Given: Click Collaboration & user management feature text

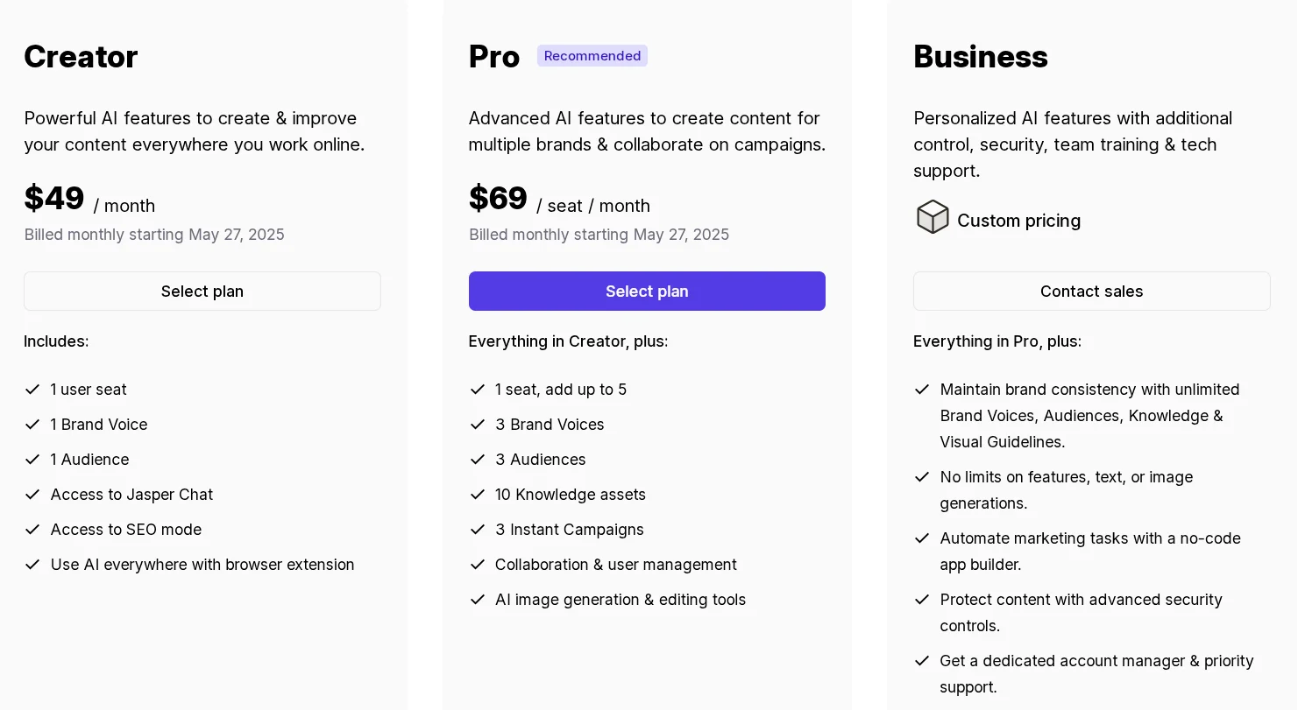Looking at the screenshot, I should [616, 565].
